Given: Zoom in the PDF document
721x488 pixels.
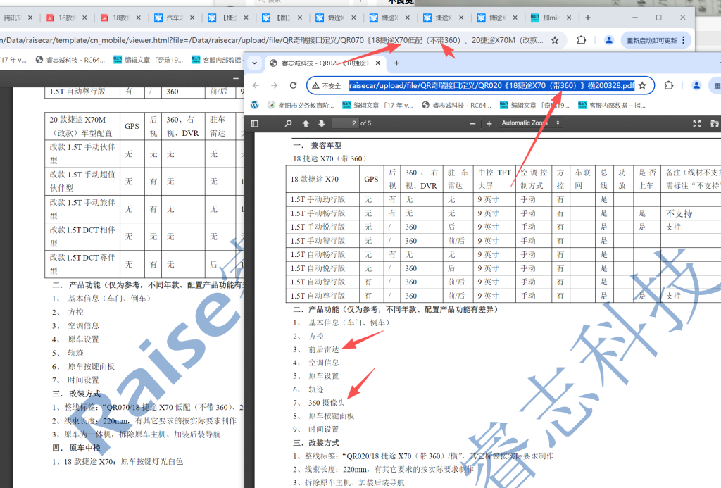Looking at the screenshot, I should pyautogui.click(x=489, y=123).
